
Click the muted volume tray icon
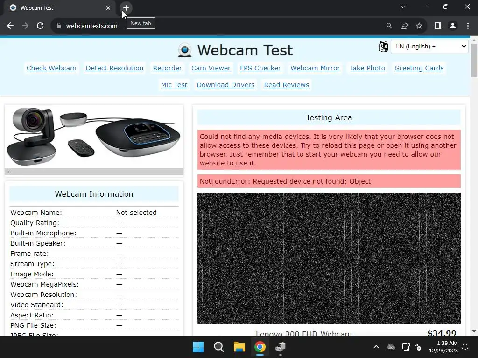pyautogui.click(x=418, y=347)
